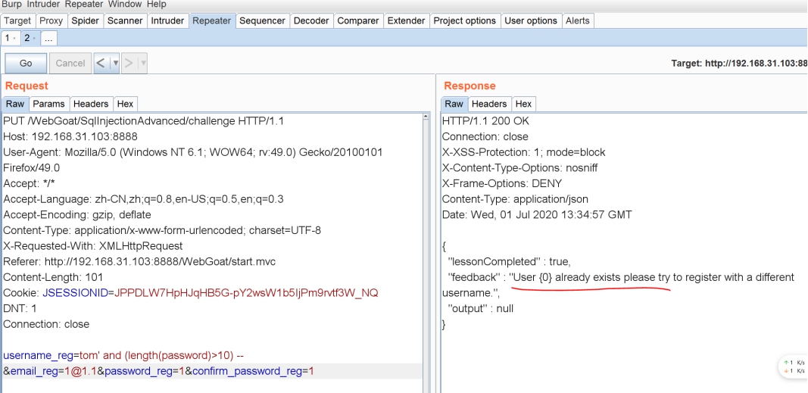Viewport: 808px width, 393px height.
Task: Open the Help menu
Action: [156, 4]
